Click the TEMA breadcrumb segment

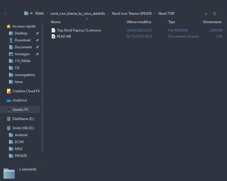[x=39, y=14]
